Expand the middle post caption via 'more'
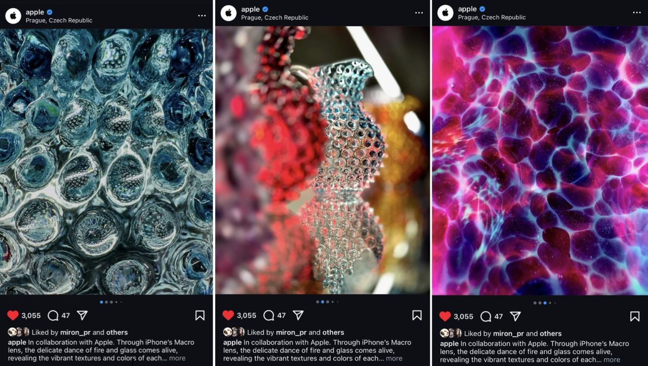 (x=394, y=358)
